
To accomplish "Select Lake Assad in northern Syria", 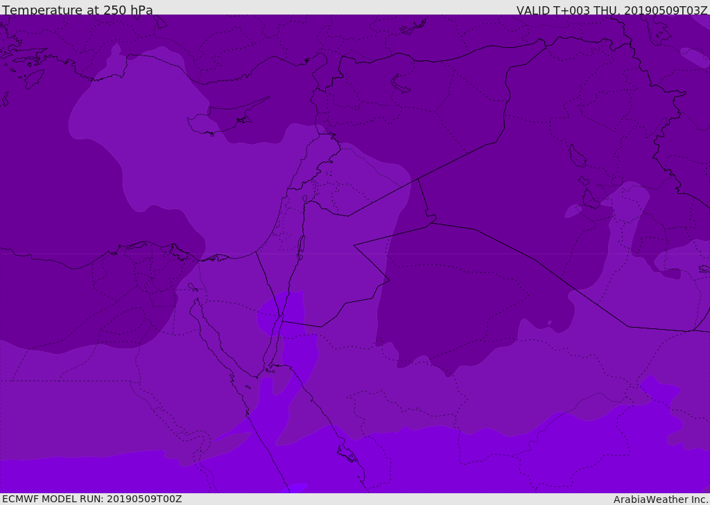I will pos(401,84).
